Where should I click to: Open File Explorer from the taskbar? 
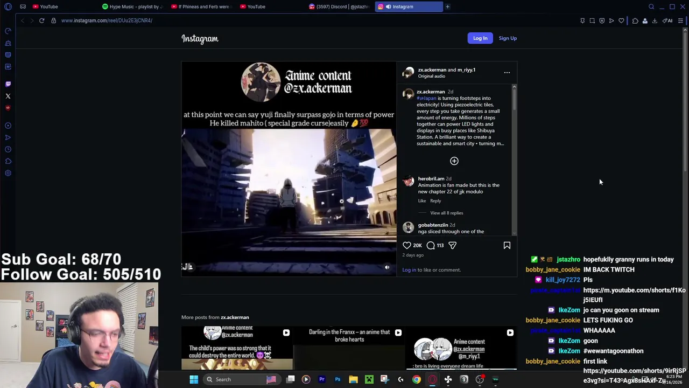click(x=353, y=379)
